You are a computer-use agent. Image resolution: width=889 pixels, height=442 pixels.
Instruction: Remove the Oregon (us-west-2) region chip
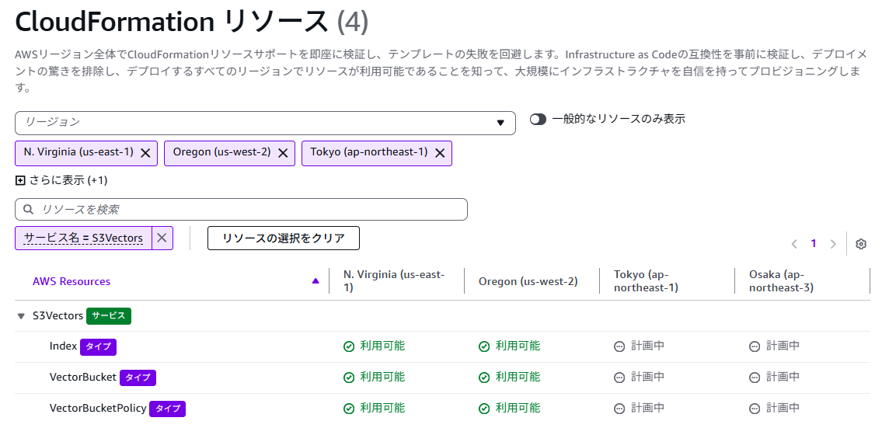[283, 153]
